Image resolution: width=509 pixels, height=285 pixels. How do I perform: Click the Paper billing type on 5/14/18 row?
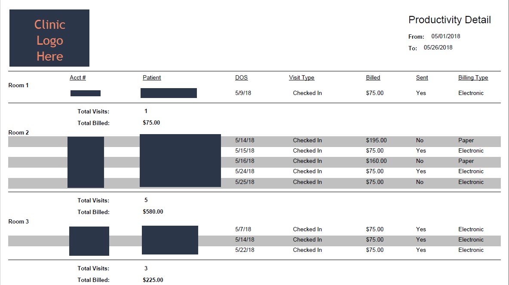coord(466,140)
